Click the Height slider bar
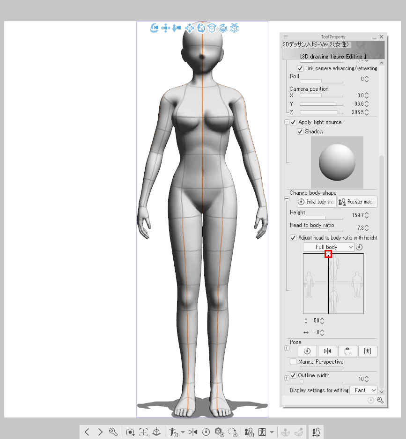 click(x=321, y=218)
